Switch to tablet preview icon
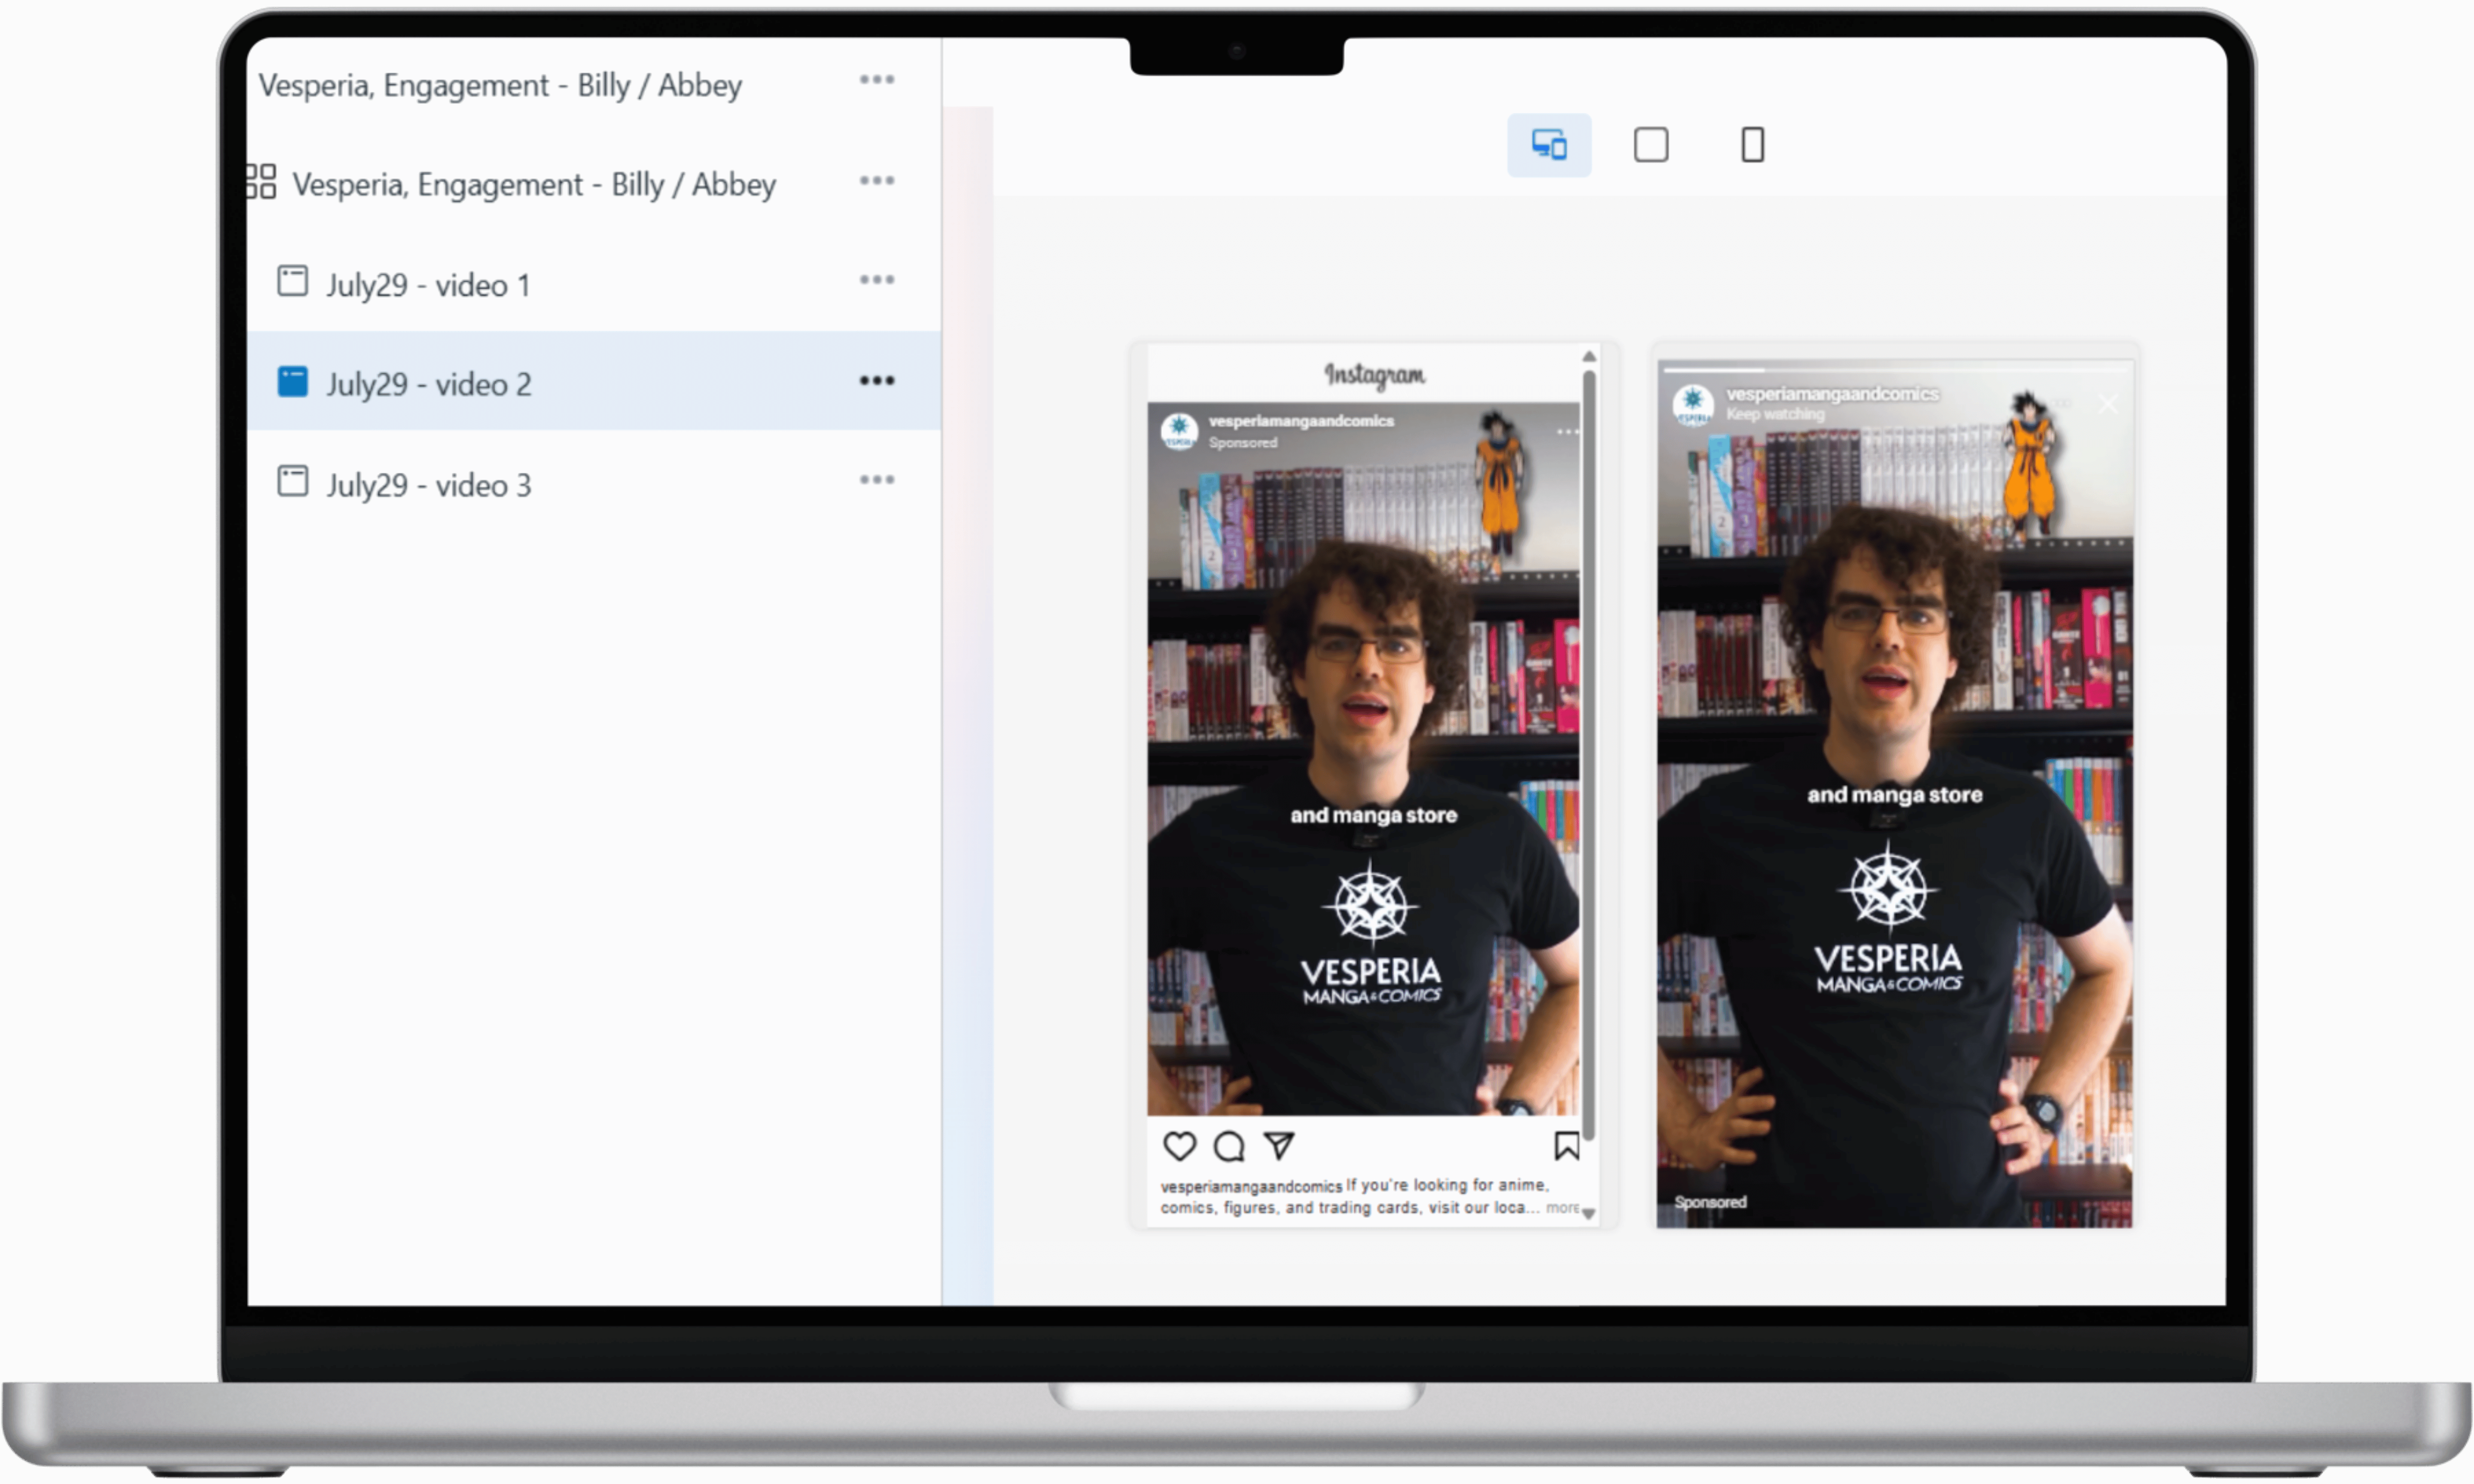2474x1484 pixels. tap(1650, 145)
